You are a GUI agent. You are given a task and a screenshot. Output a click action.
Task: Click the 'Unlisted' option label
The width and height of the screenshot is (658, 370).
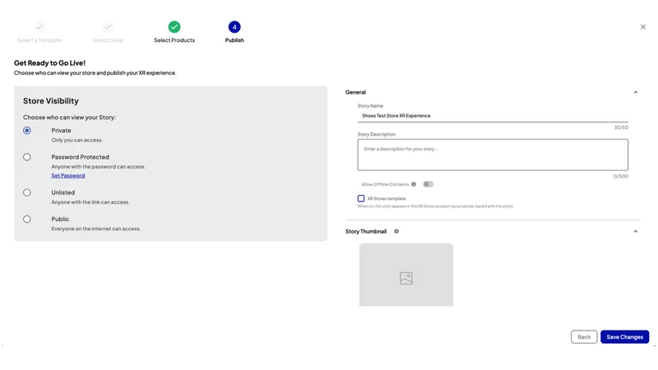coord(63,192)
